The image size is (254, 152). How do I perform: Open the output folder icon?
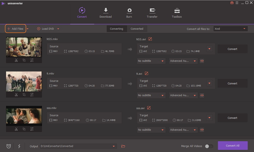click(x=123, y=146)
